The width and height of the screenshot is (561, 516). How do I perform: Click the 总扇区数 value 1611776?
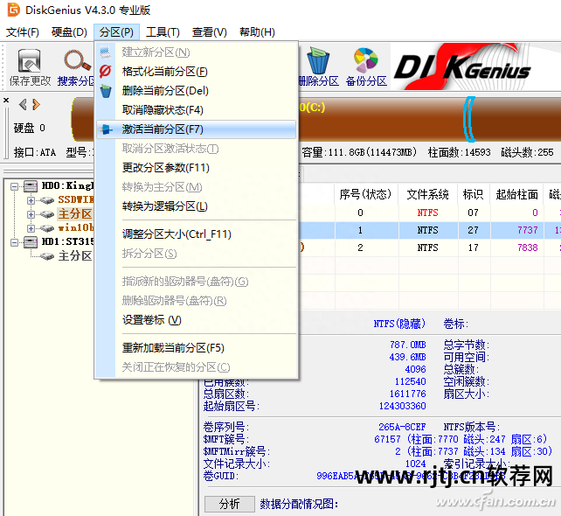tap(407, 394)
